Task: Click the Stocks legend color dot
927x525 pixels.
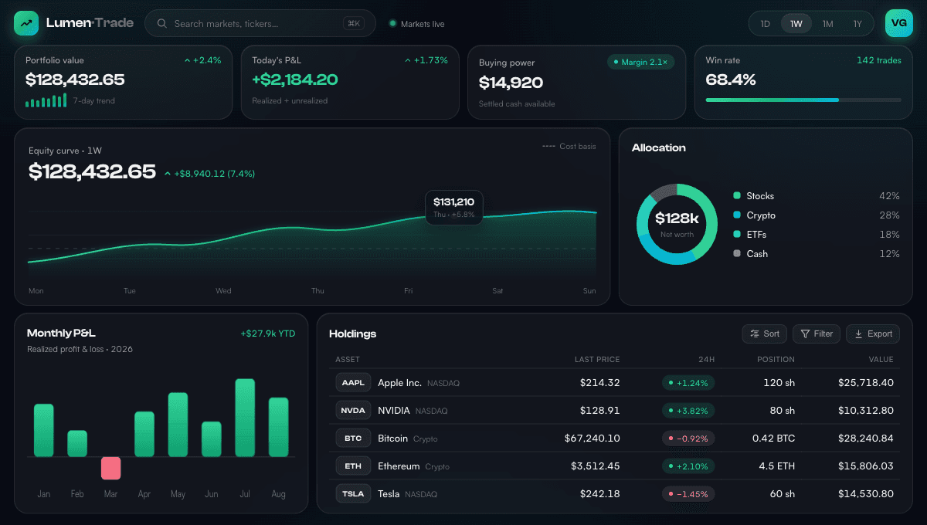Action: (737, 196)
